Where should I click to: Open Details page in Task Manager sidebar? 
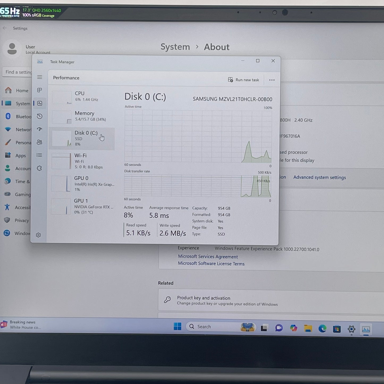click(x=39, y=155)
